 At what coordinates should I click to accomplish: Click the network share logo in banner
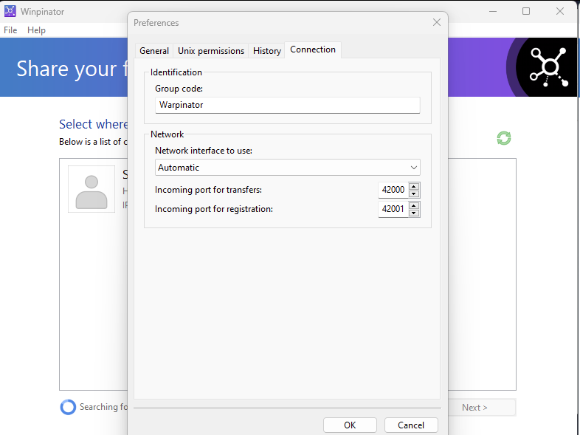pyautogui.click(x=550, y=68)
